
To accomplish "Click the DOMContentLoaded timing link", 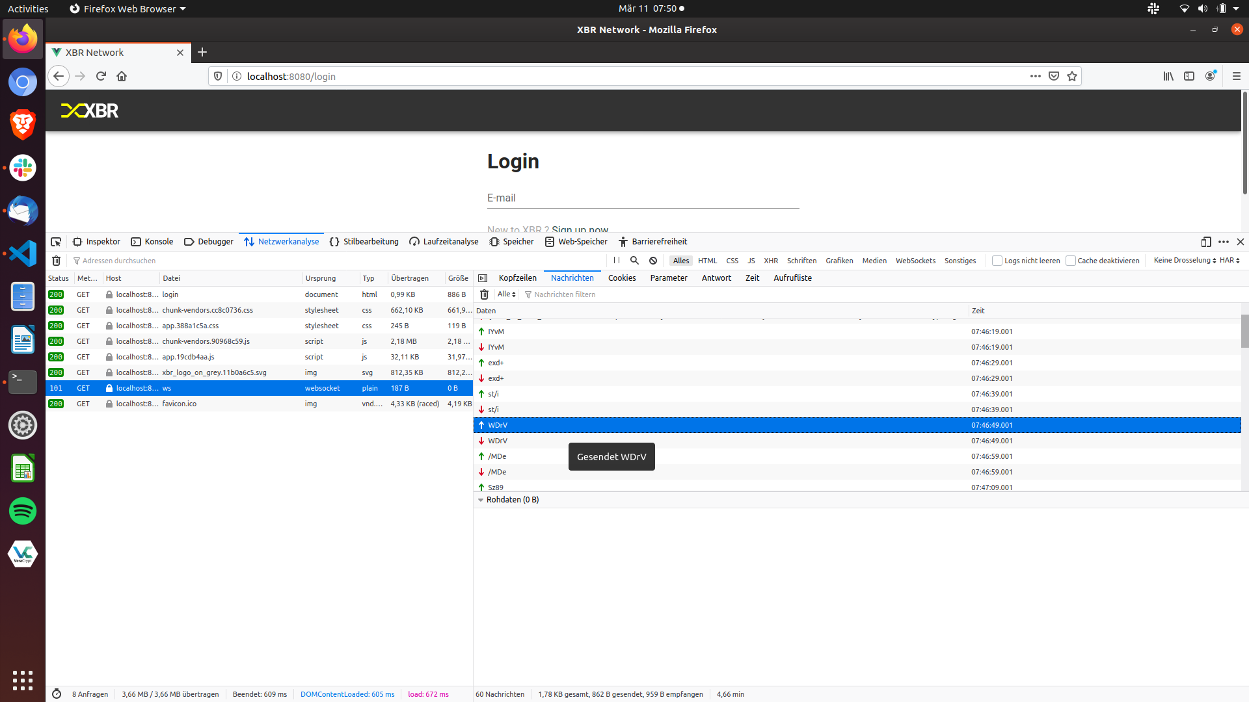I will [x=347, y=694].
